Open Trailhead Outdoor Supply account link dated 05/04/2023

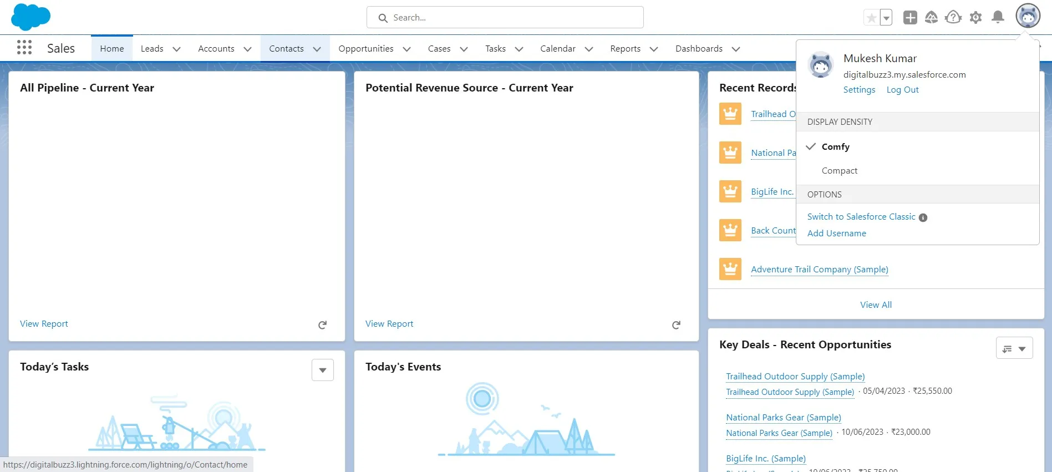[x=790, y=392]
